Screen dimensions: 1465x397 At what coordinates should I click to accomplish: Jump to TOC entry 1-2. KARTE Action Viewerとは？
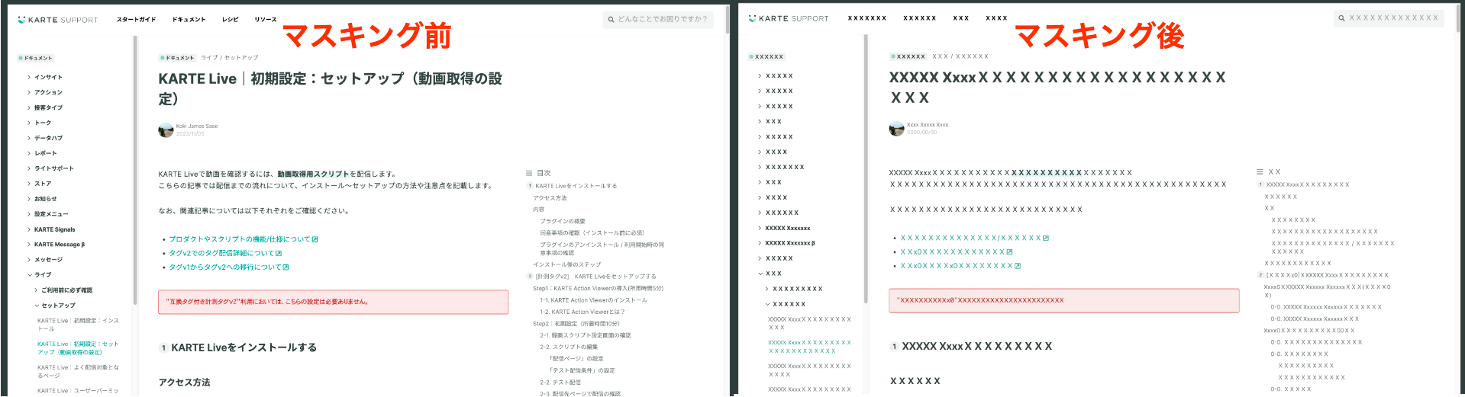tap(582, 312)
